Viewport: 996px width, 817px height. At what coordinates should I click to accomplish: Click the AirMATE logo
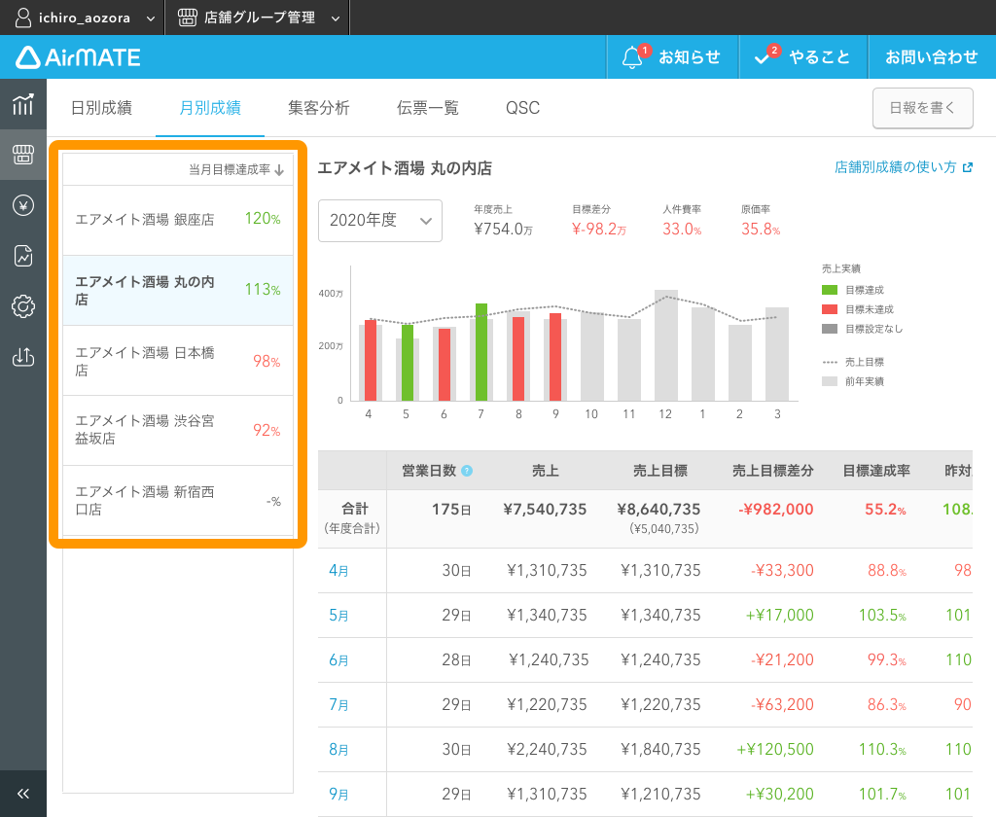(78, 57)
